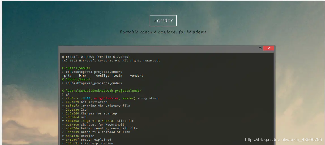Select the 'Better explained' commit a41e50f
This screenshot has height=145, width=325.
coord(87,140)
